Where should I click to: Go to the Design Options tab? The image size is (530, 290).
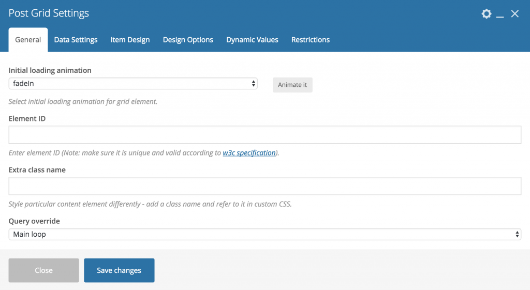pos(188,40)
